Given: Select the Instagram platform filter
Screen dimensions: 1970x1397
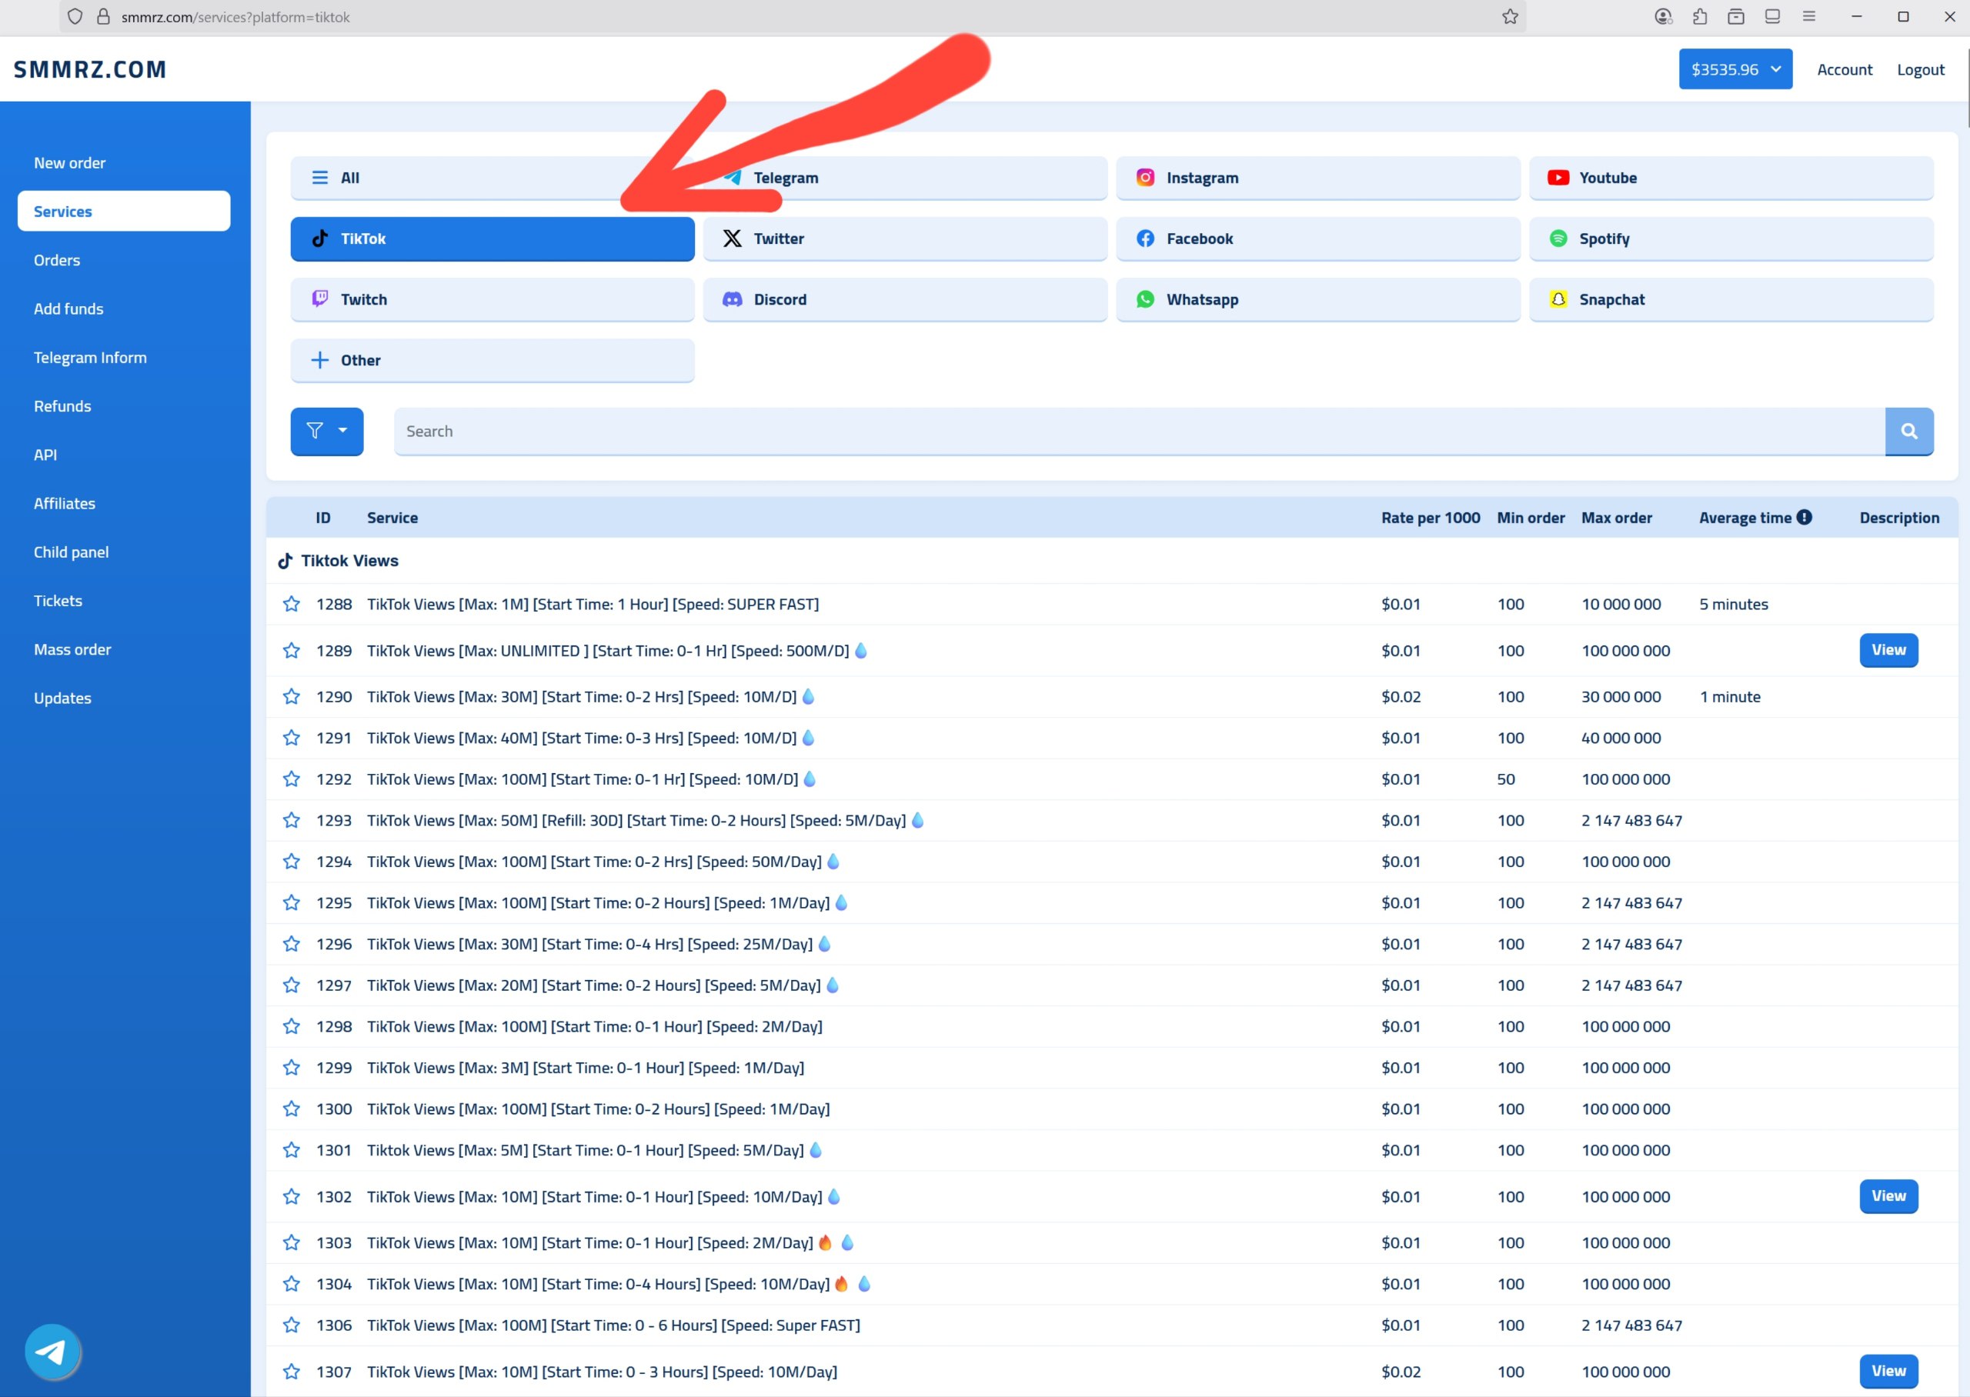Looking at the screenshot, I should 1317,178.
